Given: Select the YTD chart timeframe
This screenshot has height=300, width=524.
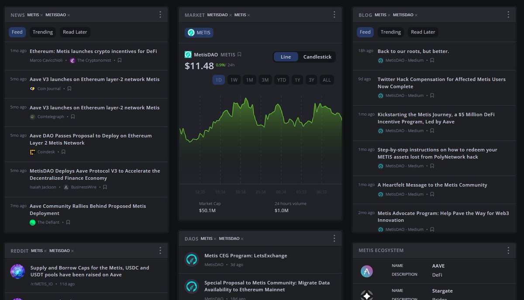Looking at the screenshot, I should click(x=282, y=80).
